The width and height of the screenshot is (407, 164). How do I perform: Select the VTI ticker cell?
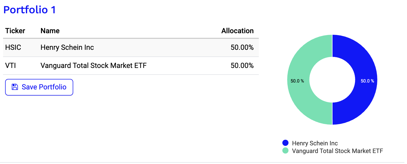(x=10, y=66)
